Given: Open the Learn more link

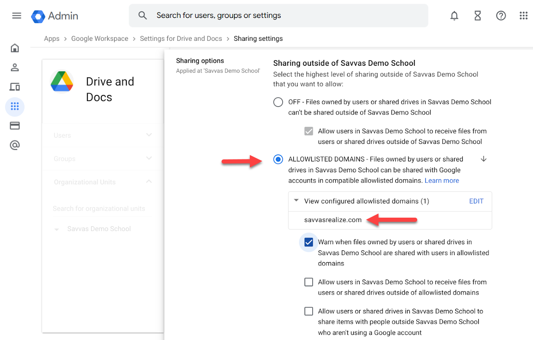Looking at the screenshot, I should click(442, 180).
